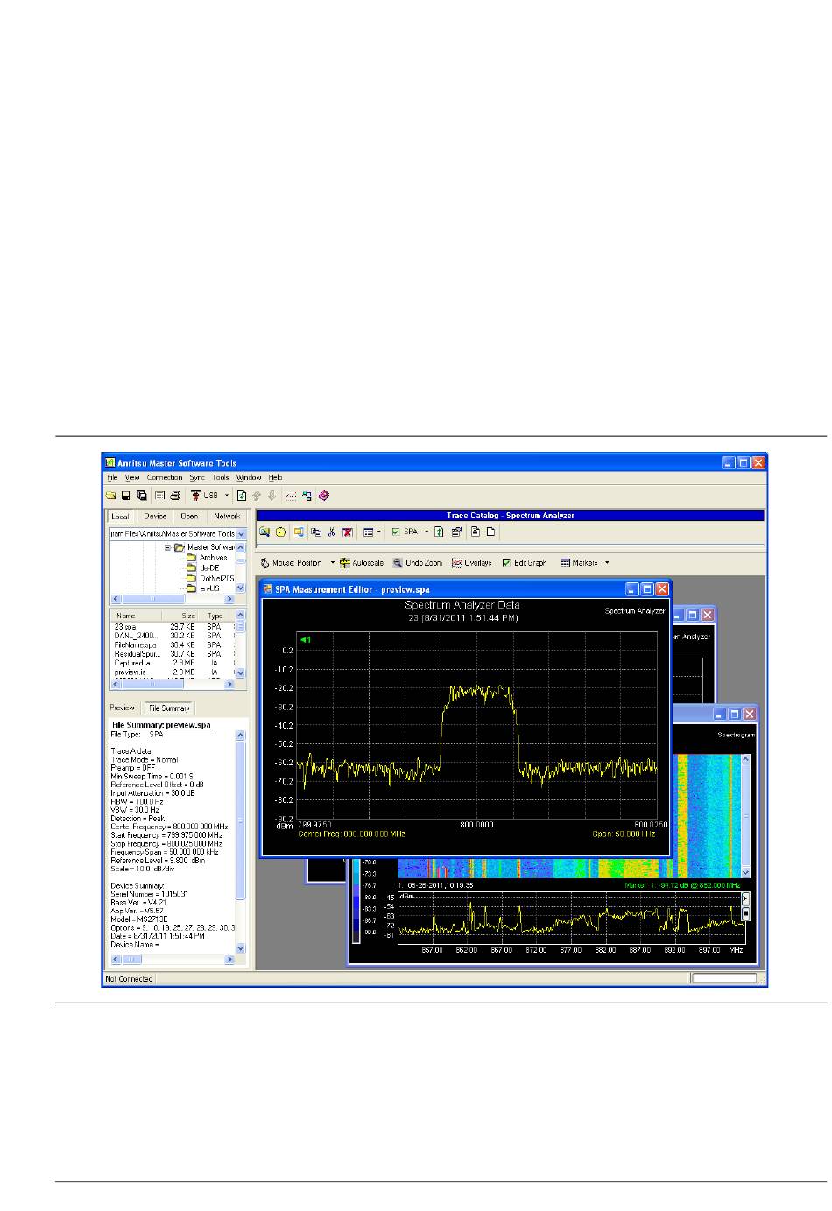Click the Spectrogram window vertical scrollbar
The image size is (832, 1211).
(746, 815)
